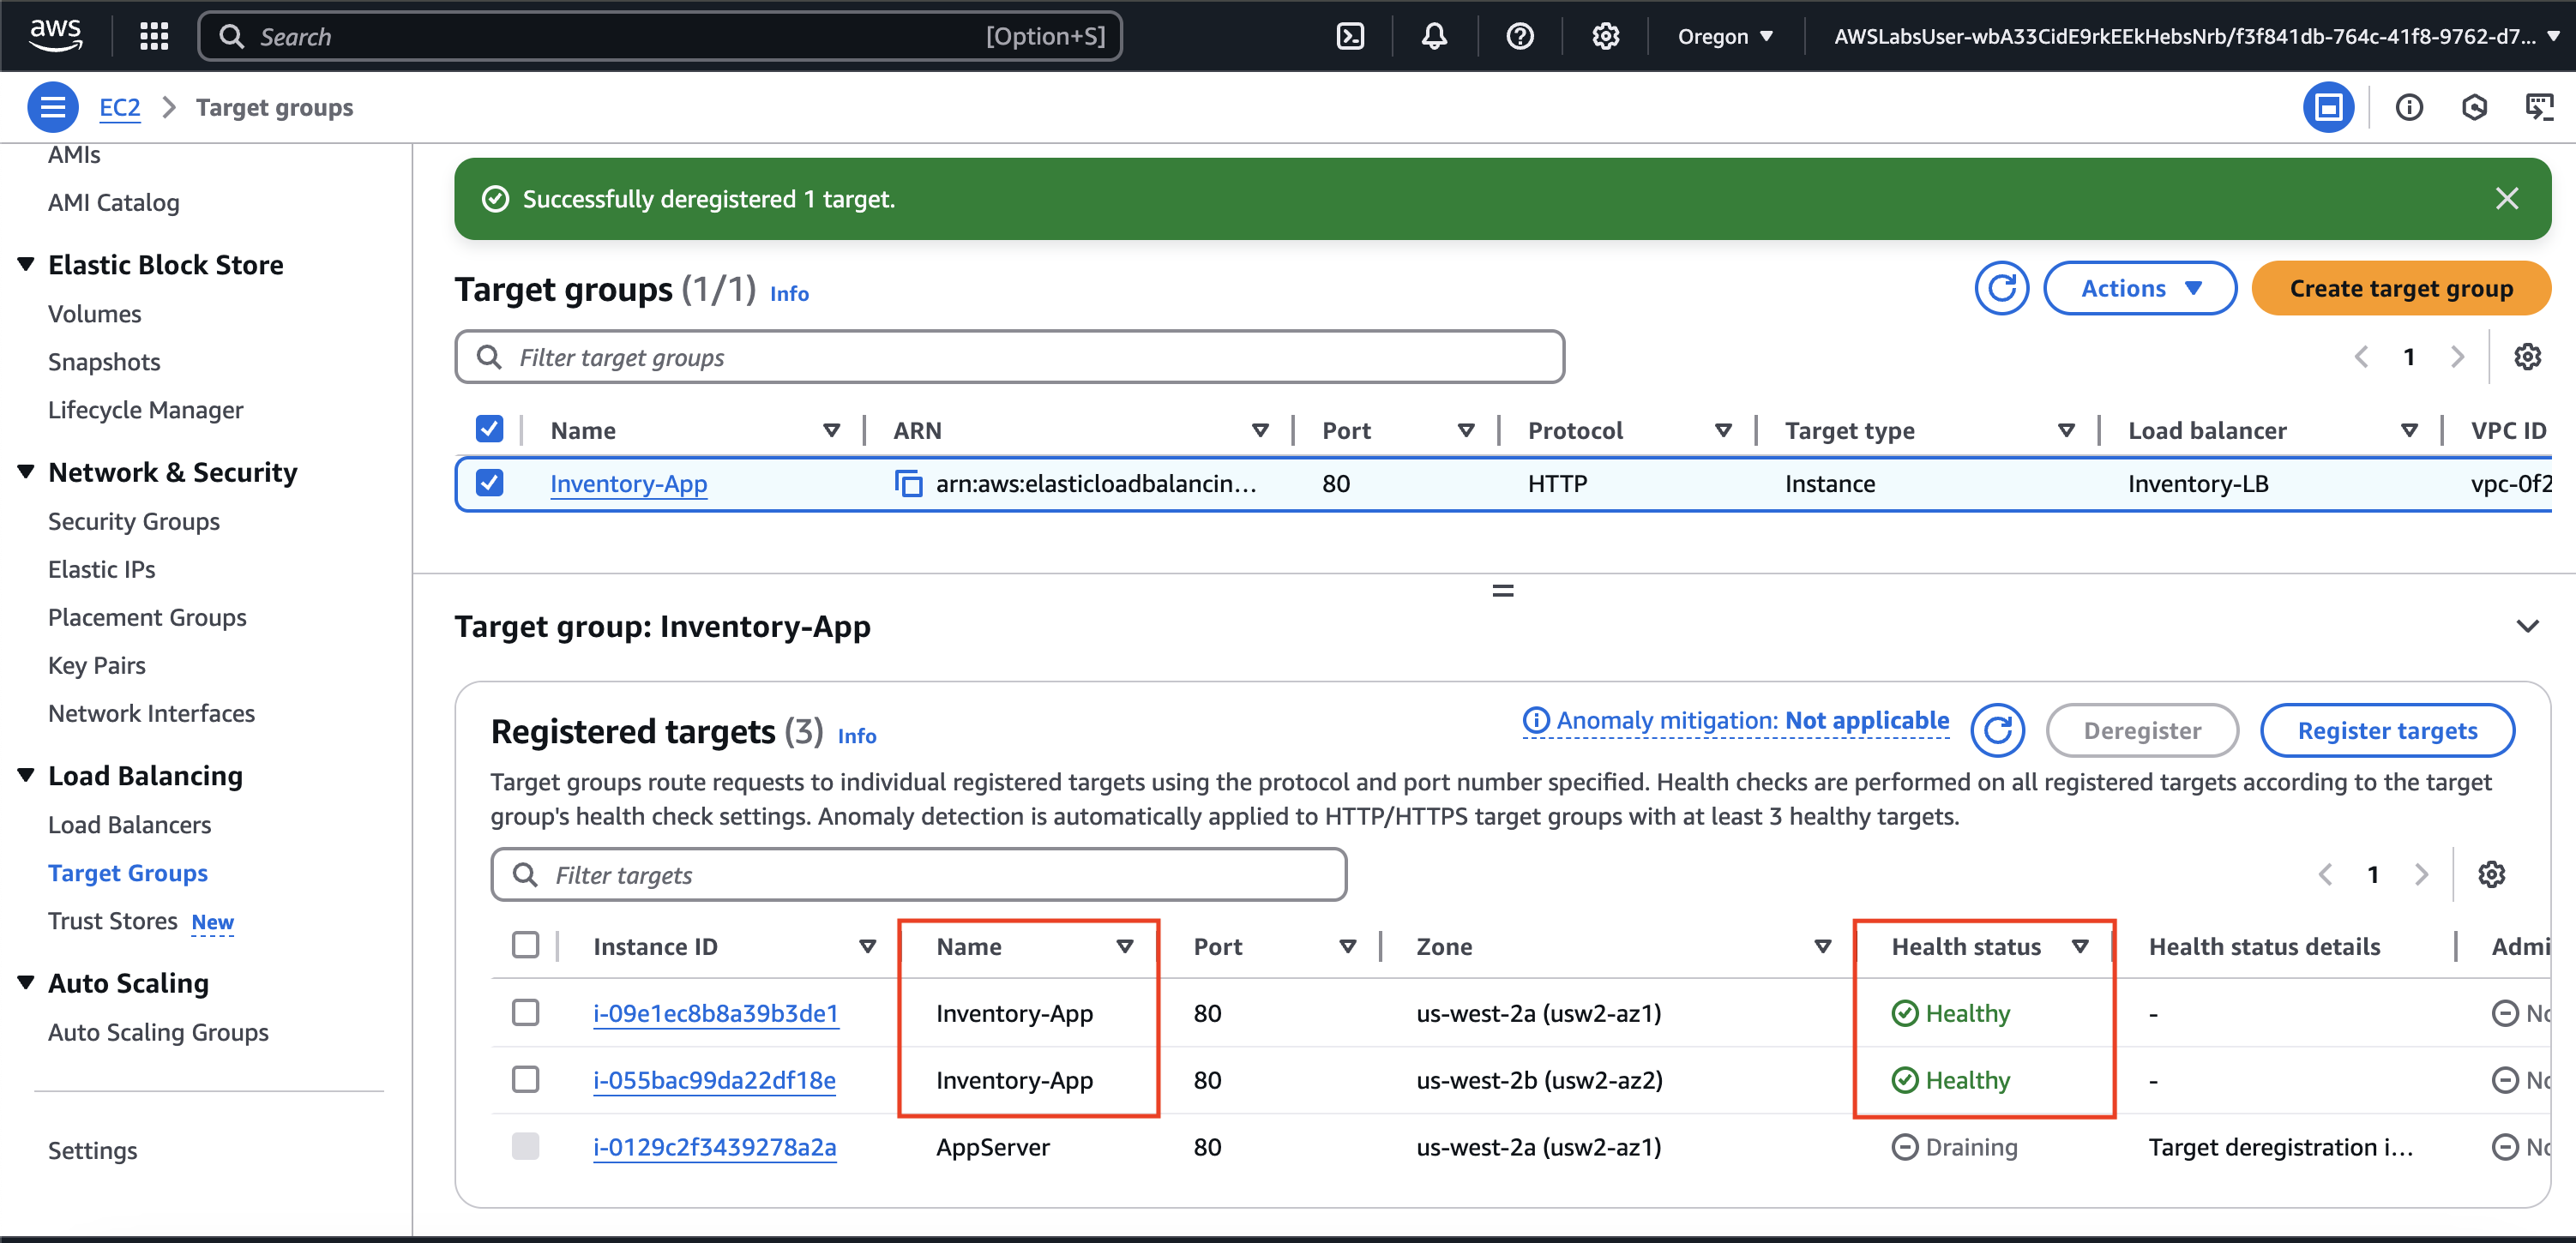Image resolution: width=2576 pixels, height=1243 pixels.
Task: Collapse the Elastic Block Store section
Action: point(26,264)
